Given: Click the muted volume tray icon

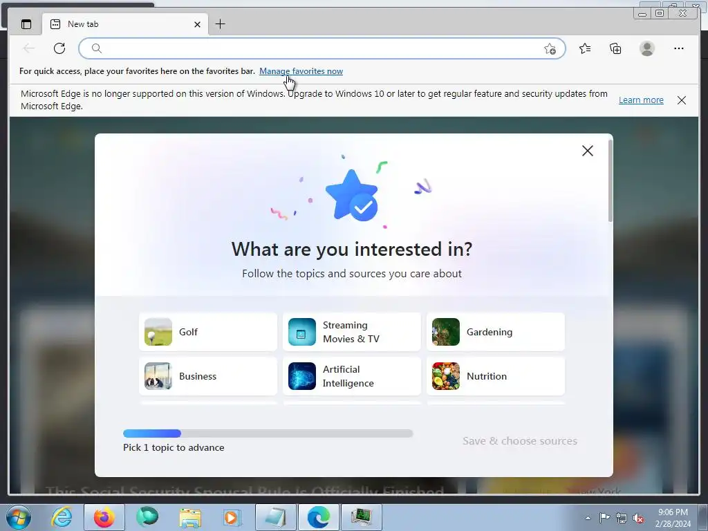Looking at the screenshot, I should 638,519.
